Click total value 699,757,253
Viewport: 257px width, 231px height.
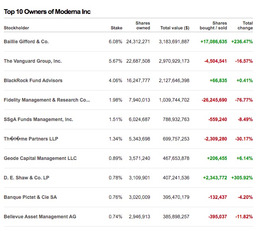click(176, 139)
